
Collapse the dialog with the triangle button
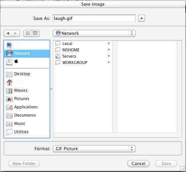click(x=141, y=18)
